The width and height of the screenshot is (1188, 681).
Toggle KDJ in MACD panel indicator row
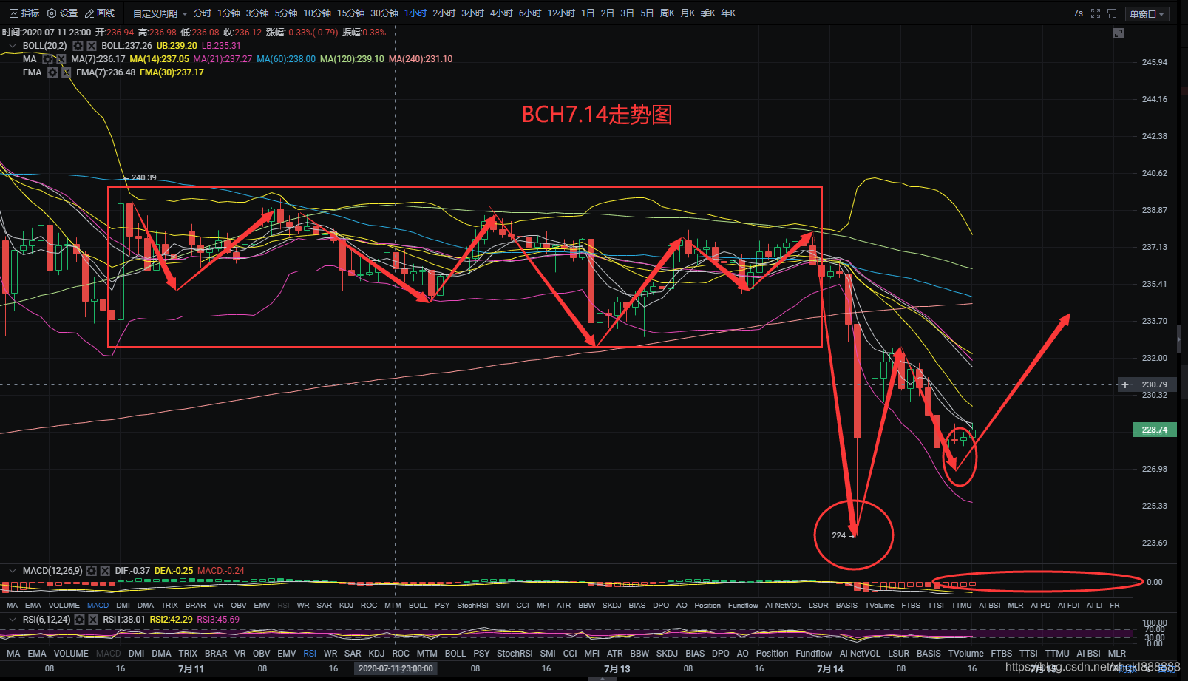[x=346, y=606]
